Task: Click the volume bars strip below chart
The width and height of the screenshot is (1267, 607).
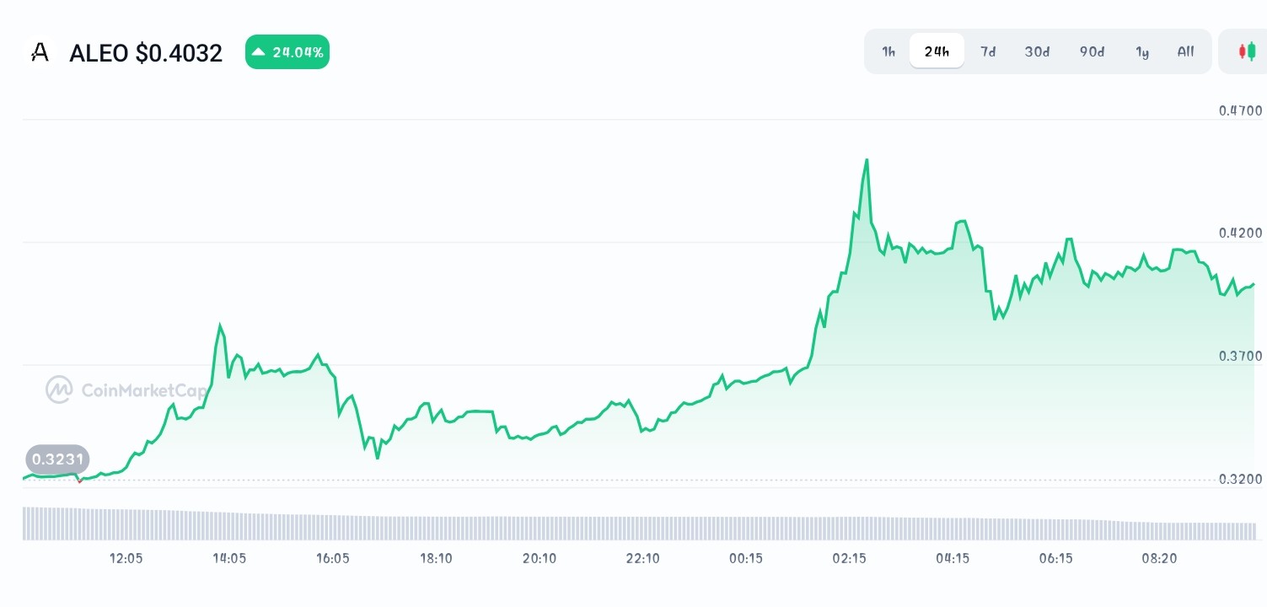Action: (639, 524)
